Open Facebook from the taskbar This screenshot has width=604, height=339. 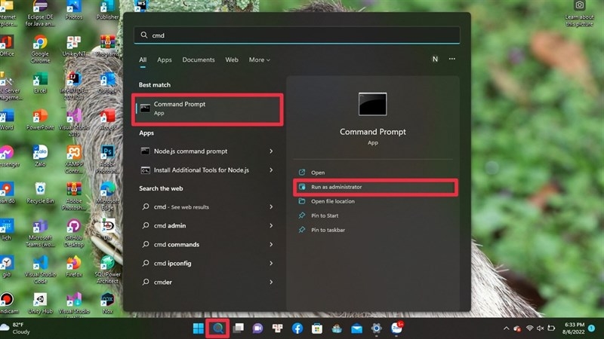coord(297,328)
